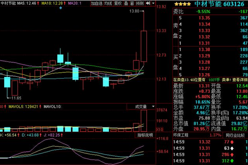Click the blue diamond marker above chart
248x165 pixels.
[x=61, y=8]
